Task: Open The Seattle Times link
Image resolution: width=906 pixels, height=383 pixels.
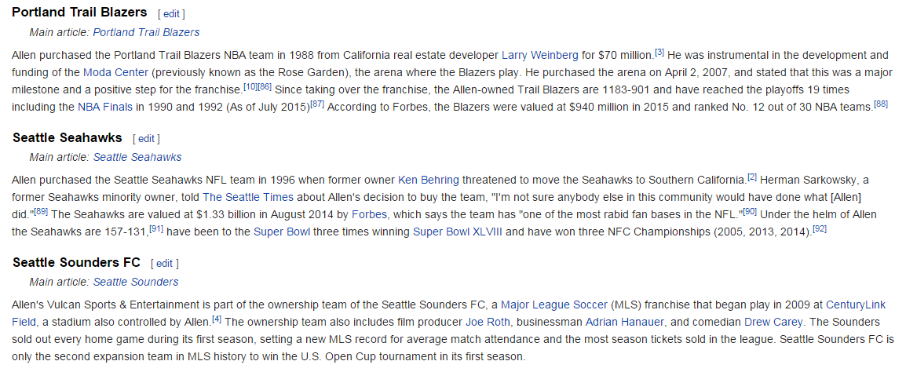Action: [x=248, y=197]
